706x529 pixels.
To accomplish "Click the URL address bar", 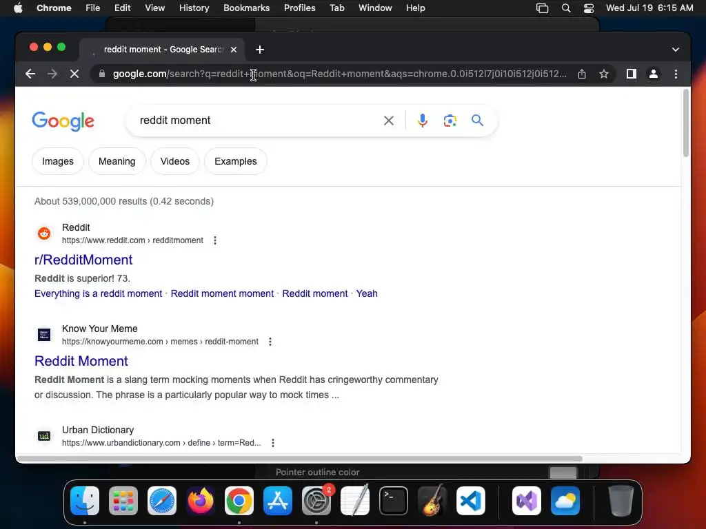I will (x=340, y=74).
